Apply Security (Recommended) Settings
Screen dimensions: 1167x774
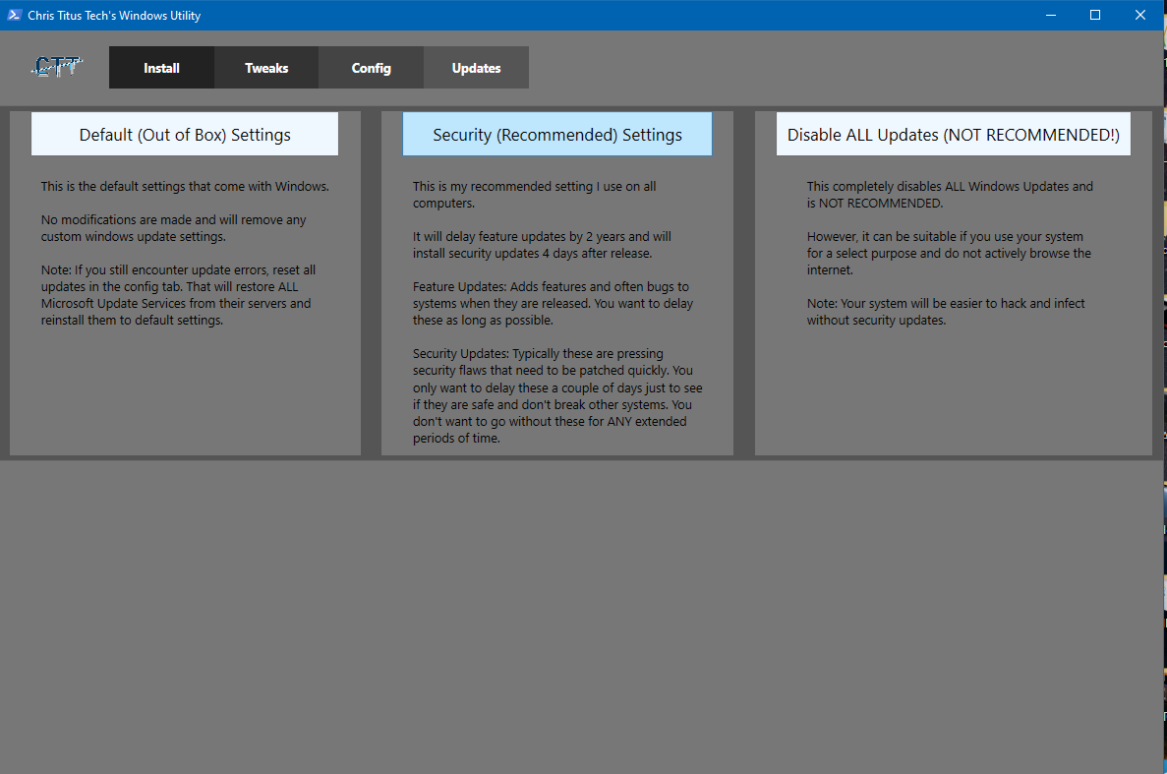pyautogui.click(x=557, y=134)
